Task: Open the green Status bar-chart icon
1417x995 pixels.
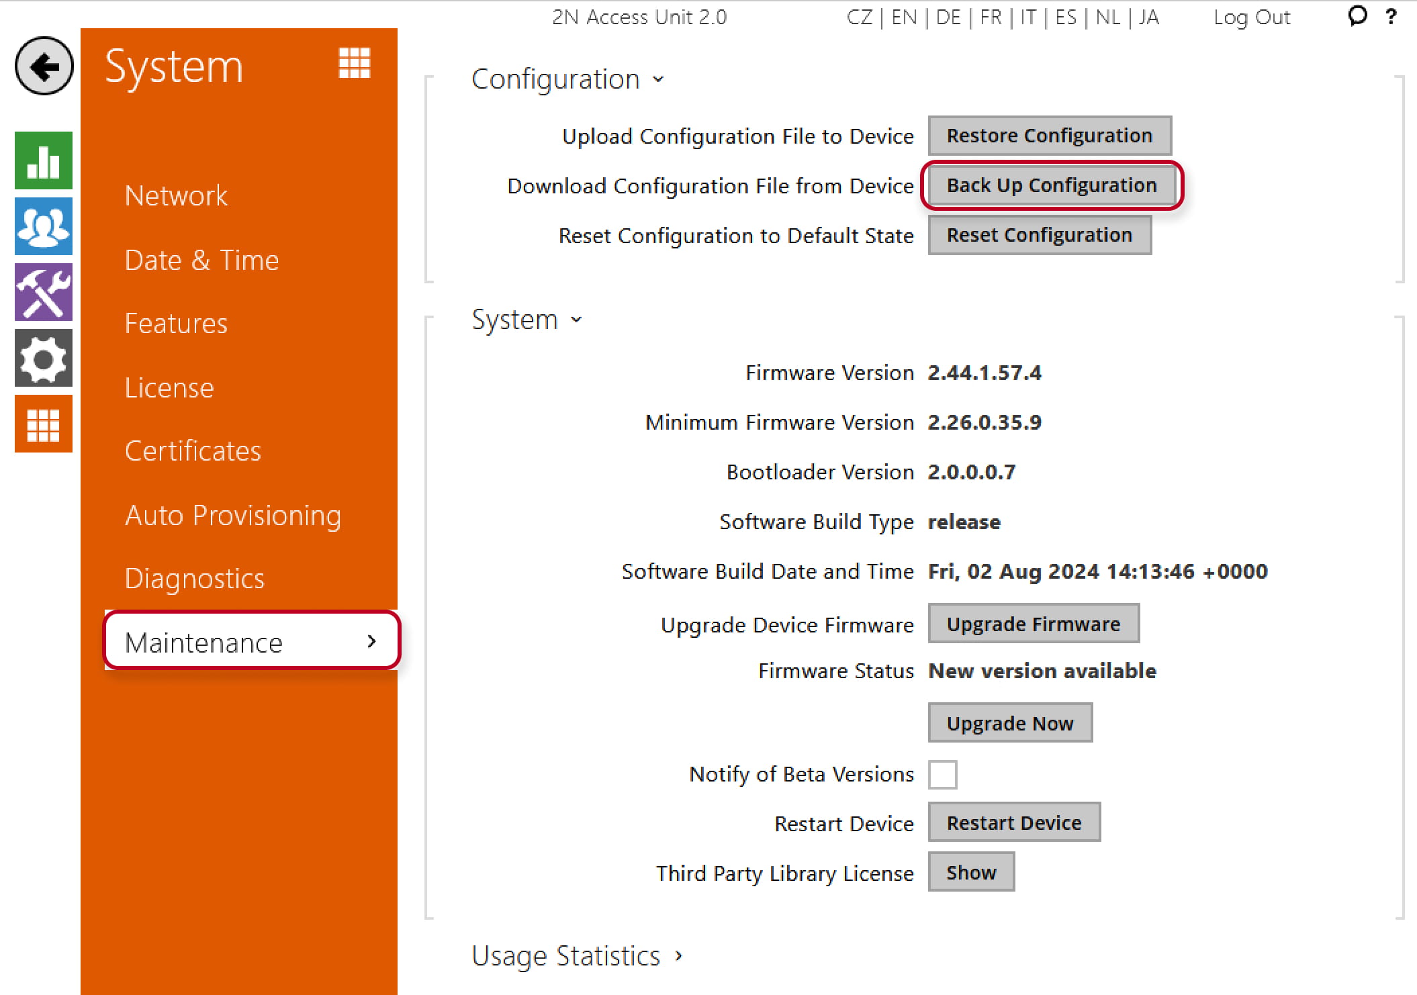Action: (44, 160)
